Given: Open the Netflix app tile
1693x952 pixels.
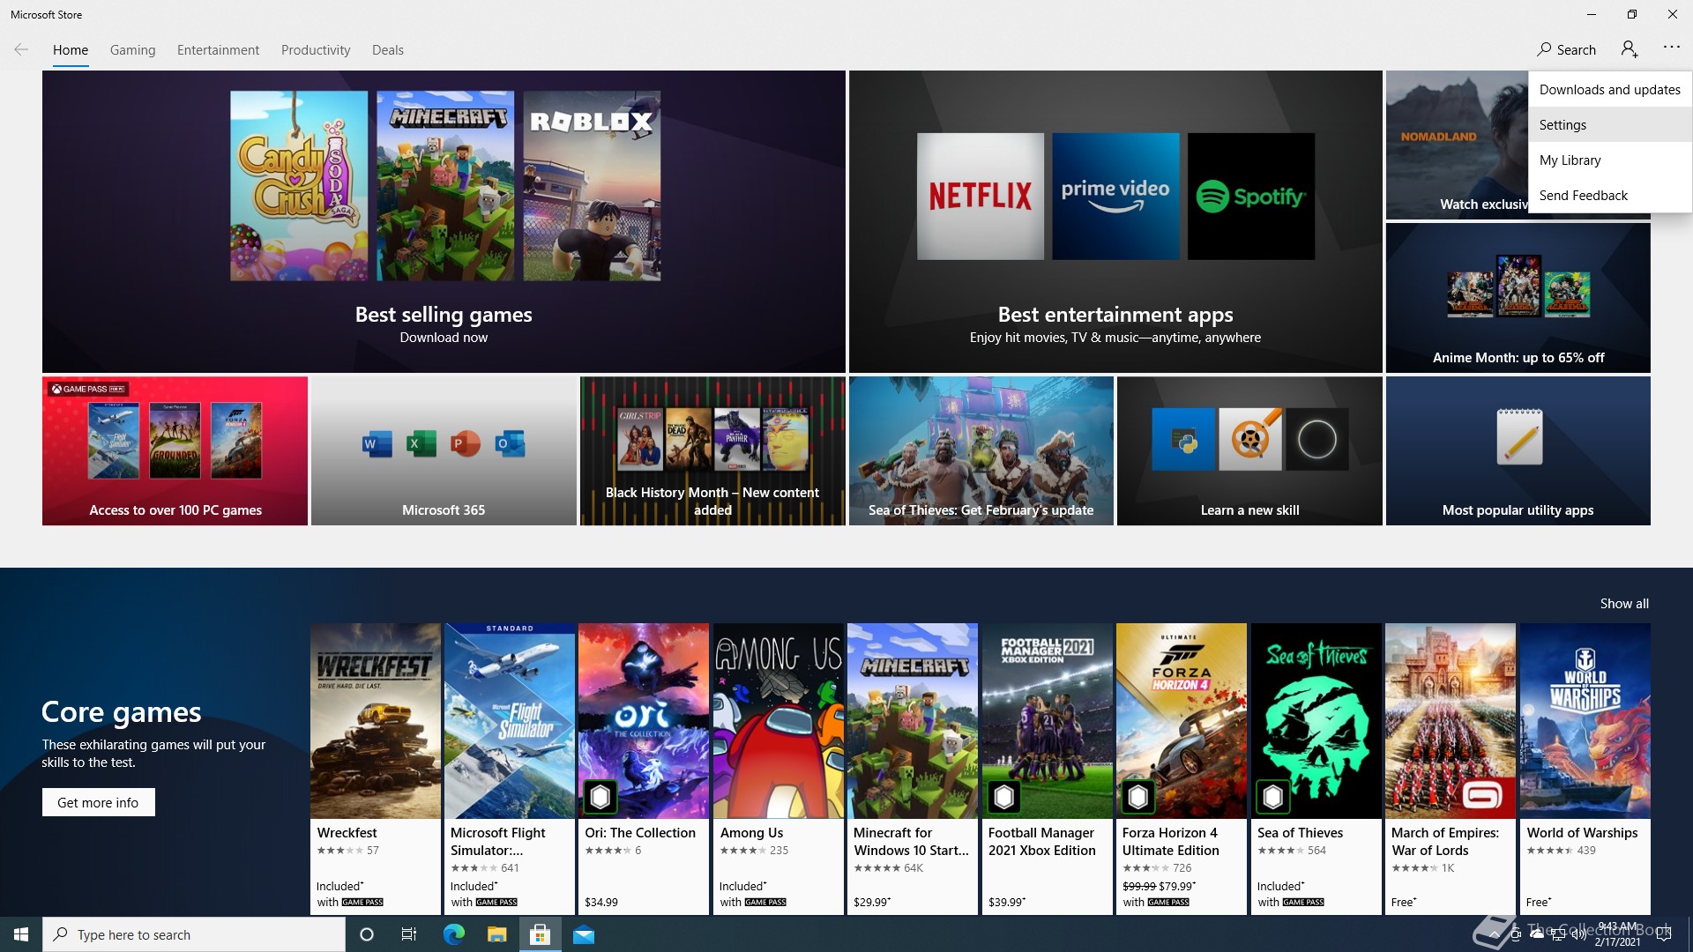Looking at the screenshot, I should tap(981, 197).
